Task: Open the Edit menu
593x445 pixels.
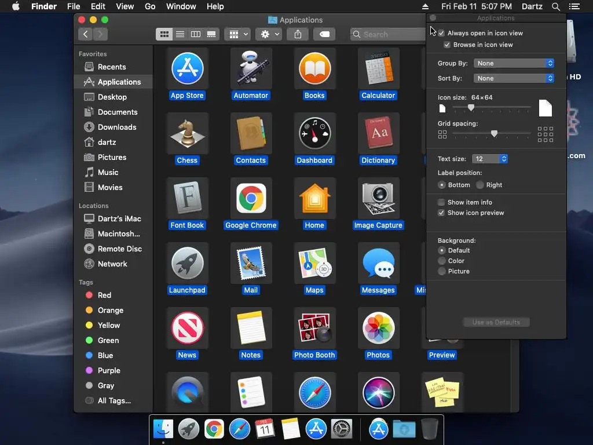Action: tap(98, 6)
